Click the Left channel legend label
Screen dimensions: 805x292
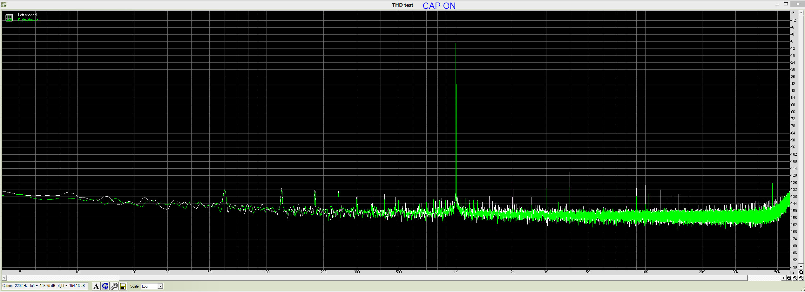point(28,15)
